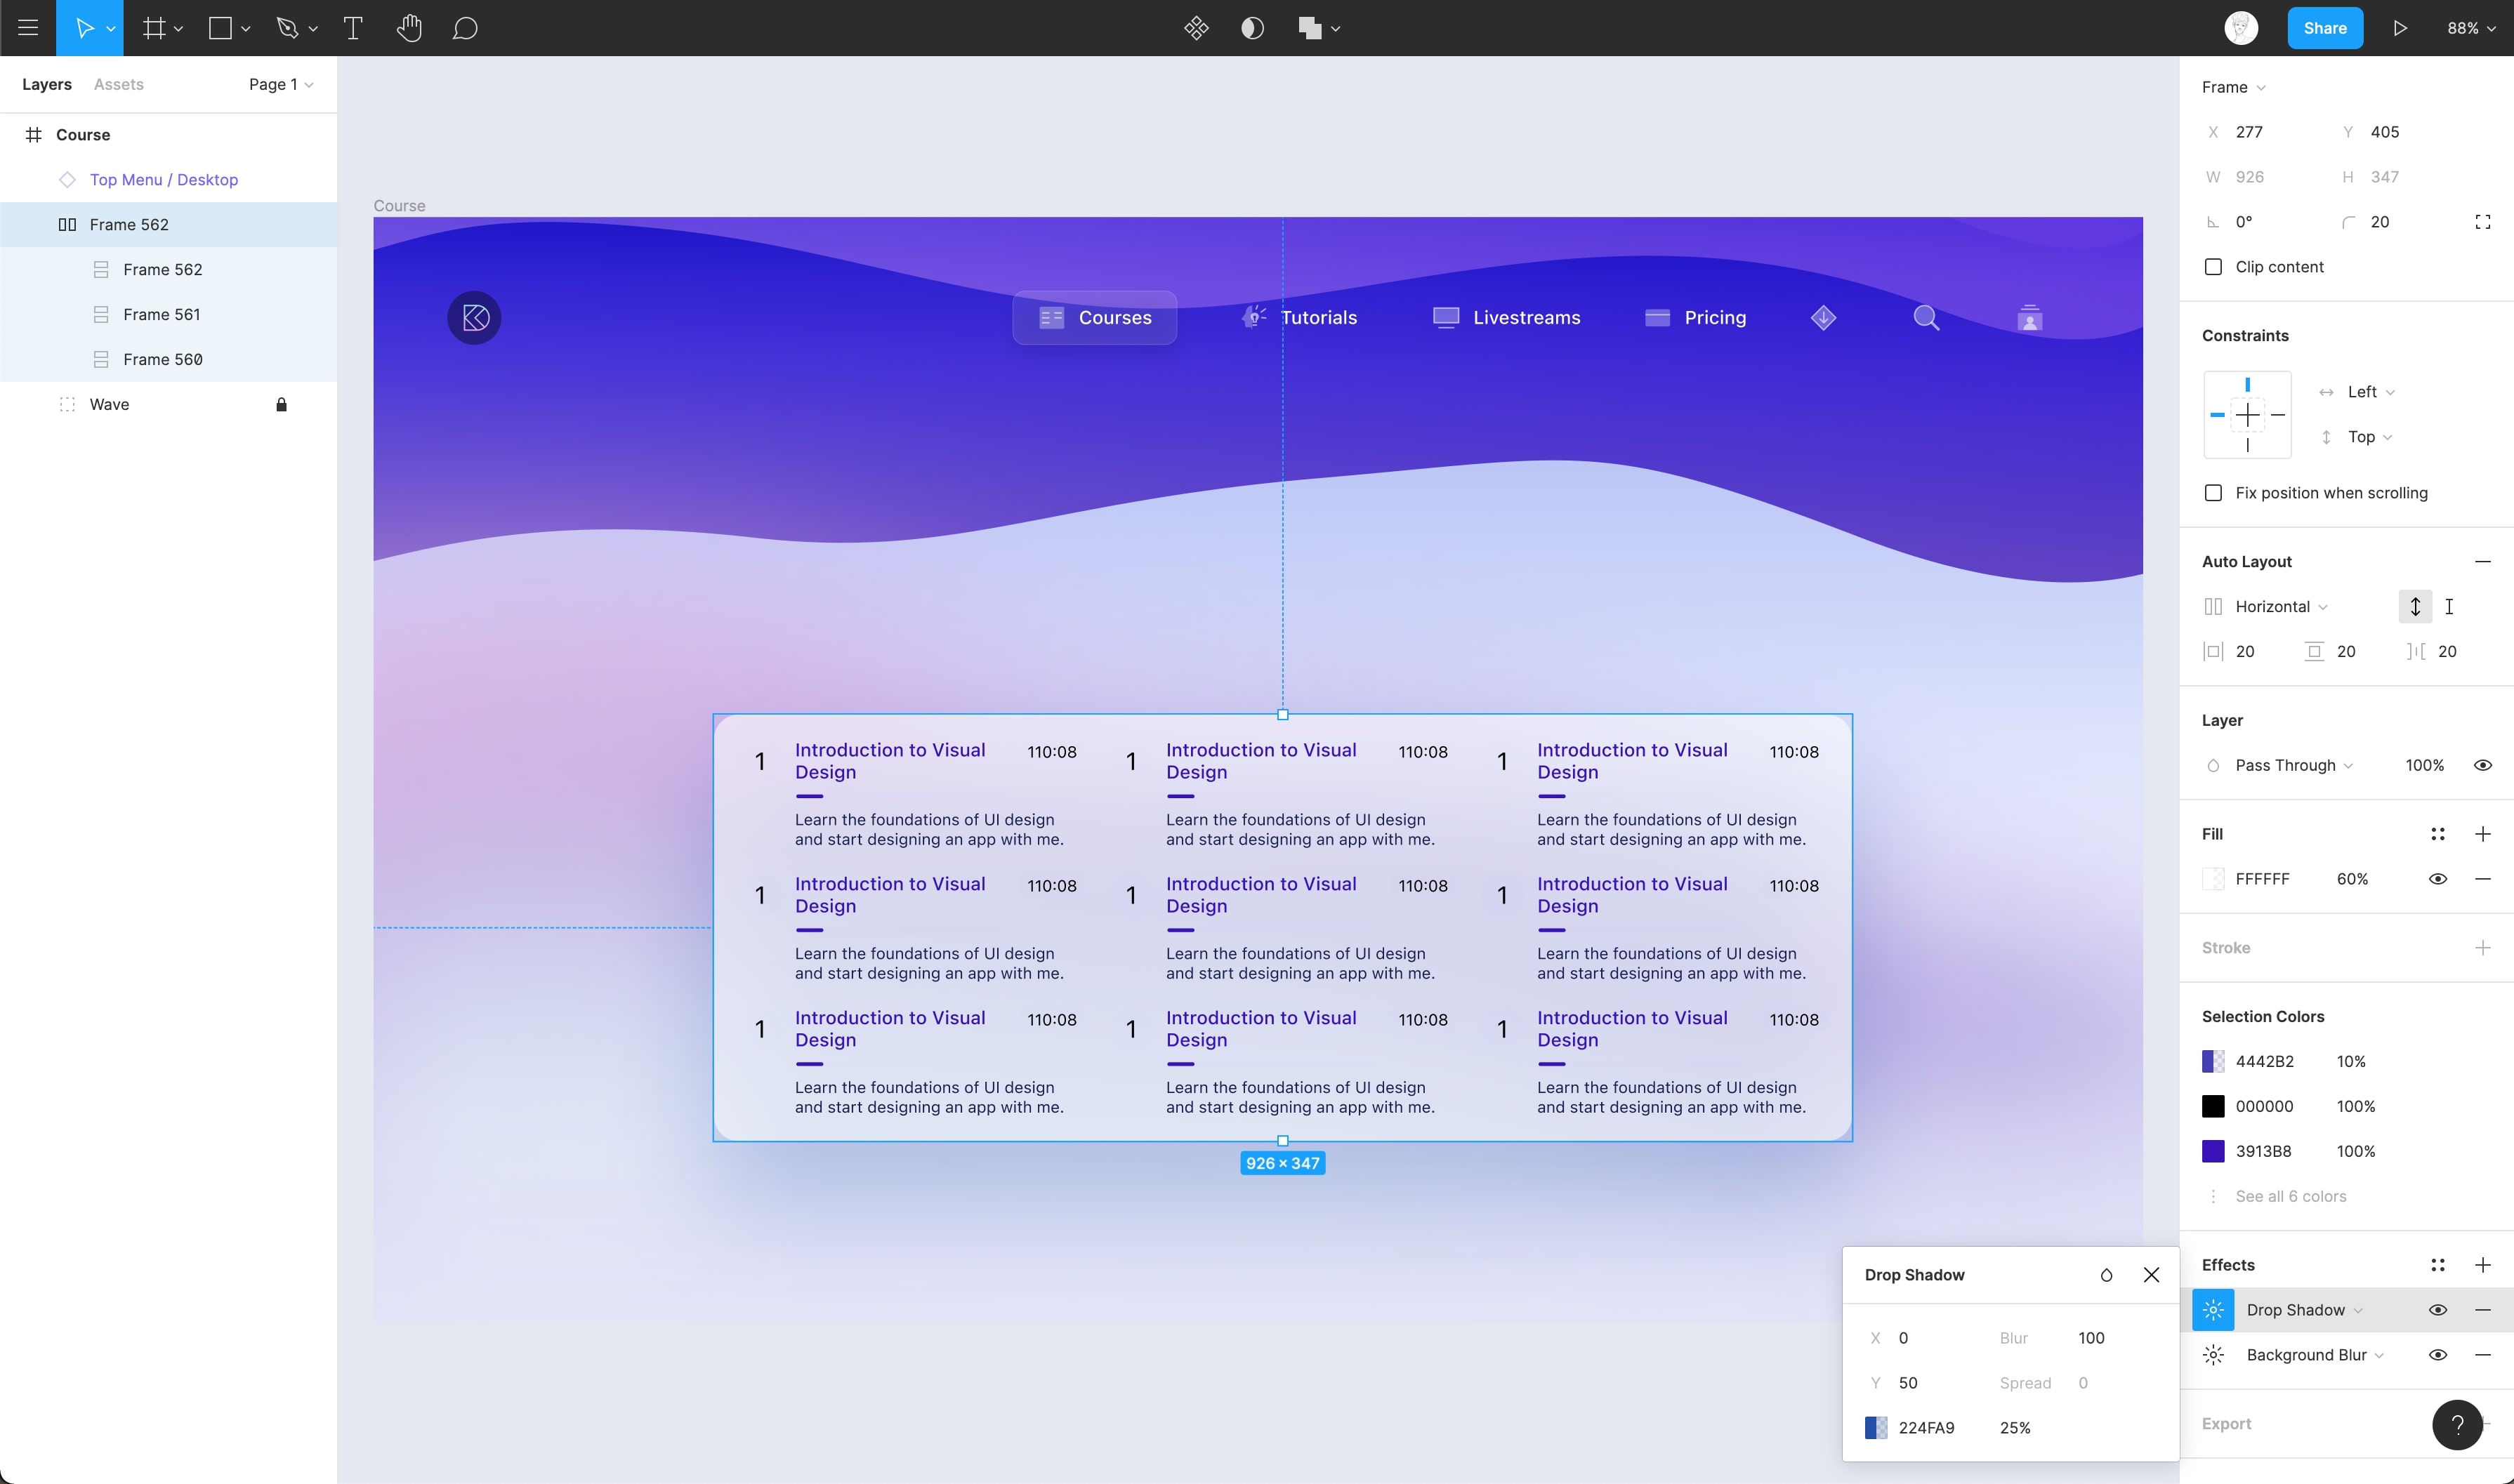
Task: Open the zoom percentage dropdown
Action: pos(2471,28)
